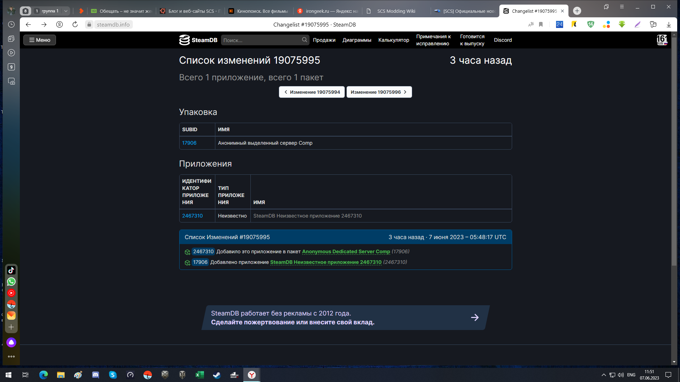Open Discord from the taskbar
Viewport: 680px width, 382px height.
(96, 375)
